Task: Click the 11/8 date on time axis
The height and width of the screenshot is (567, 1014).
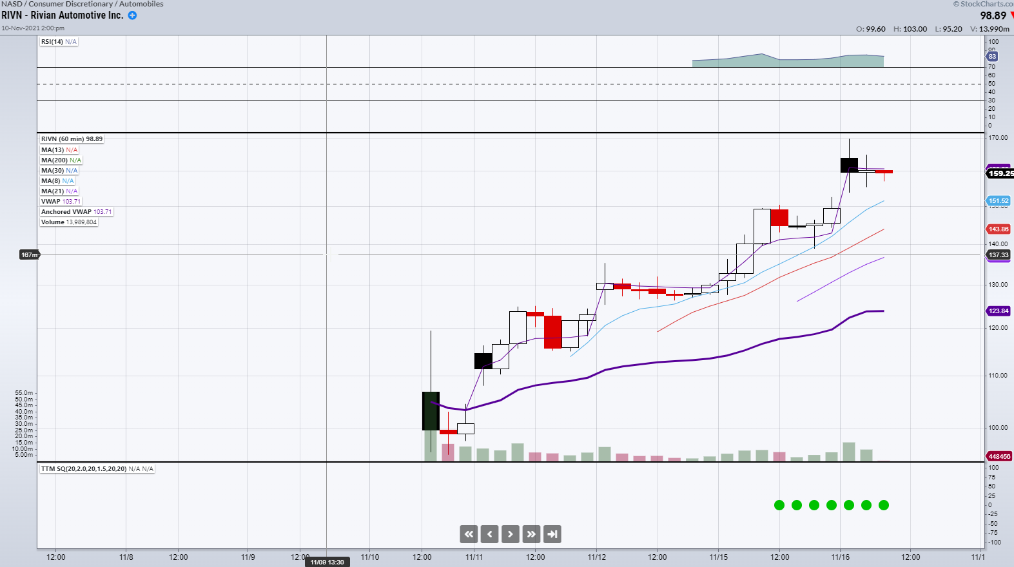Action: (x=126, y=557)
